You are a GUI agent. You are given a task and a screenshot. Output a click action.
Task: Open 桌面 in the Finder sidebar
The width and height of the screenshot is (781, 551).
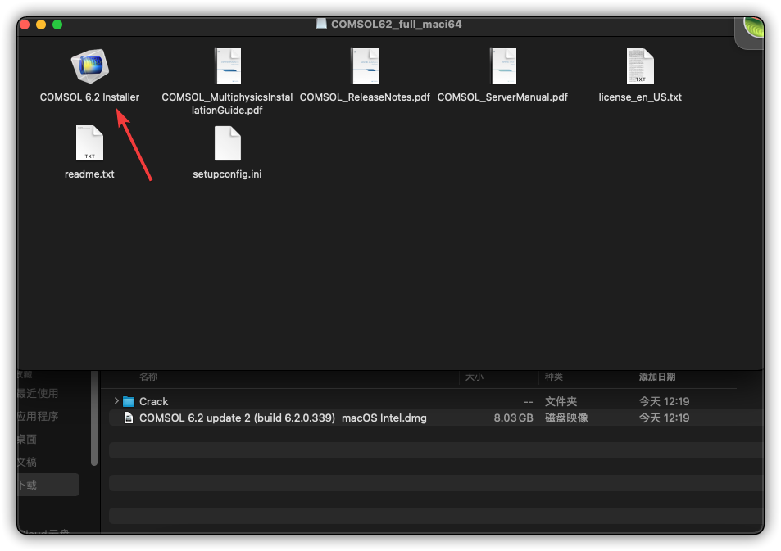[27, 439]
